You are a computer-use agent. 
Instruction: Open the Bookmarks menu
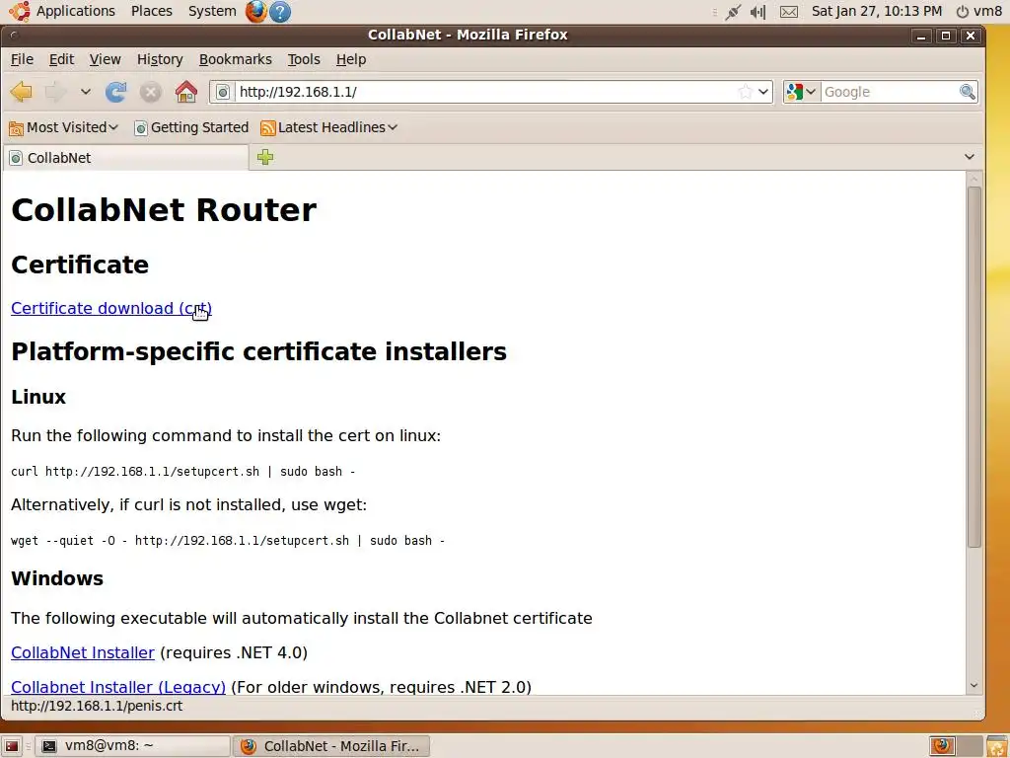tap(235, 59)
